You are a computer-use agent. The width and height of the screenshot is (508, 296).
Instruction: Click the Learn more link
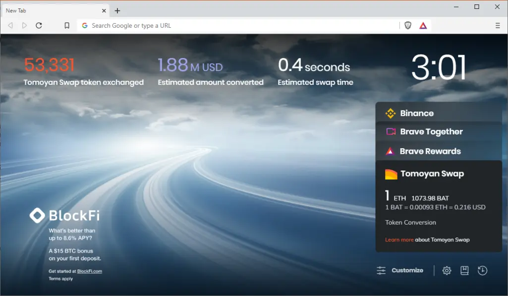coord(399,239)
